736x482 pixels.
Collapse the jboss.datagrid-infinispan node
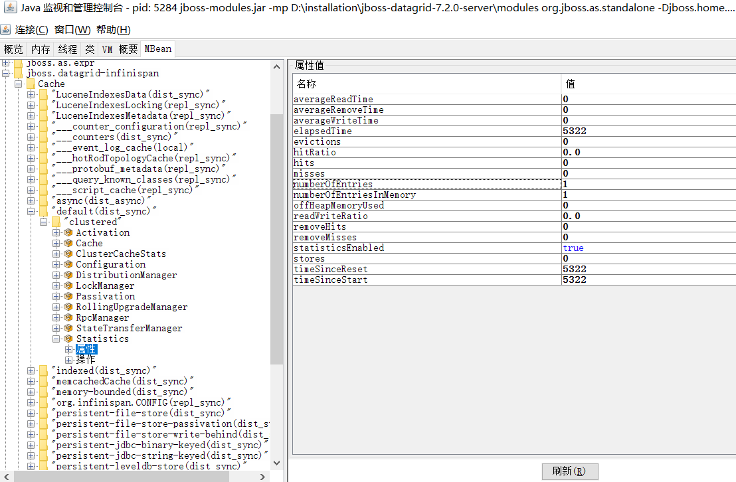(5, 73)
